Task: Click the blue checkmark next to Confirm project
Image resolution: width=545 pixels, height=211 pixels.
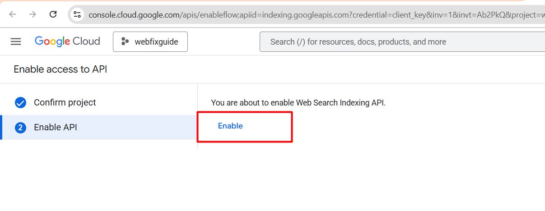Action: 20,103
